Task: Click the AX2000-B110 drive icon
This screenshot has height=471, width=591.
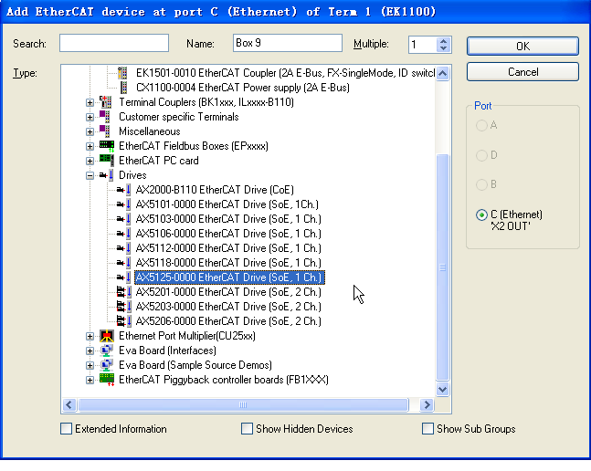Action: pos(123,190)
